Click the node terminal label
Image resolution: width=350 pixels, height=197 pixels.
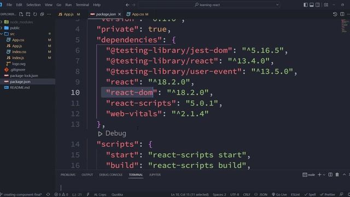click(x=308, y=175)
